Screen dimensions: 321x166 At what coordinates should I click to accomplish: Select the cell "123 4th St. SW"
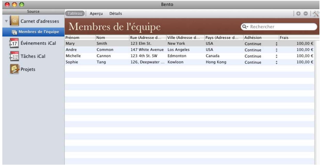(x=147, y=56)
